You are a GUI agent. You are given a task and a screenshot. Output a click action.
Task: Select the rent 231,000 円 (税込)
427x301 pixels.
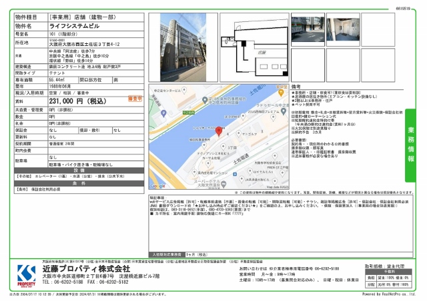(77, 101)
